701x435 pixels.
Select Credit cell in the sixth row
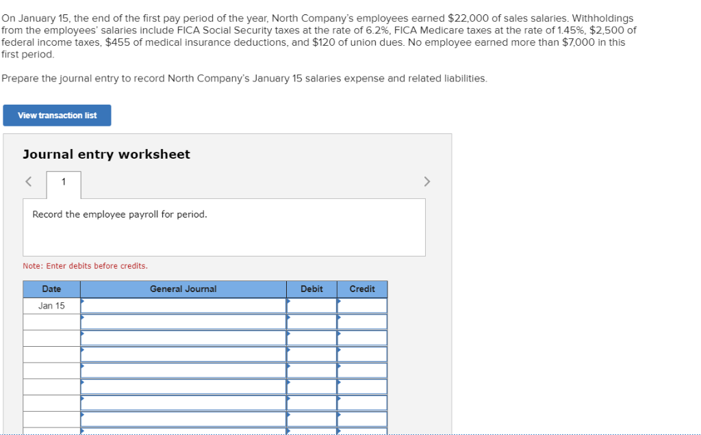point(362,386)
